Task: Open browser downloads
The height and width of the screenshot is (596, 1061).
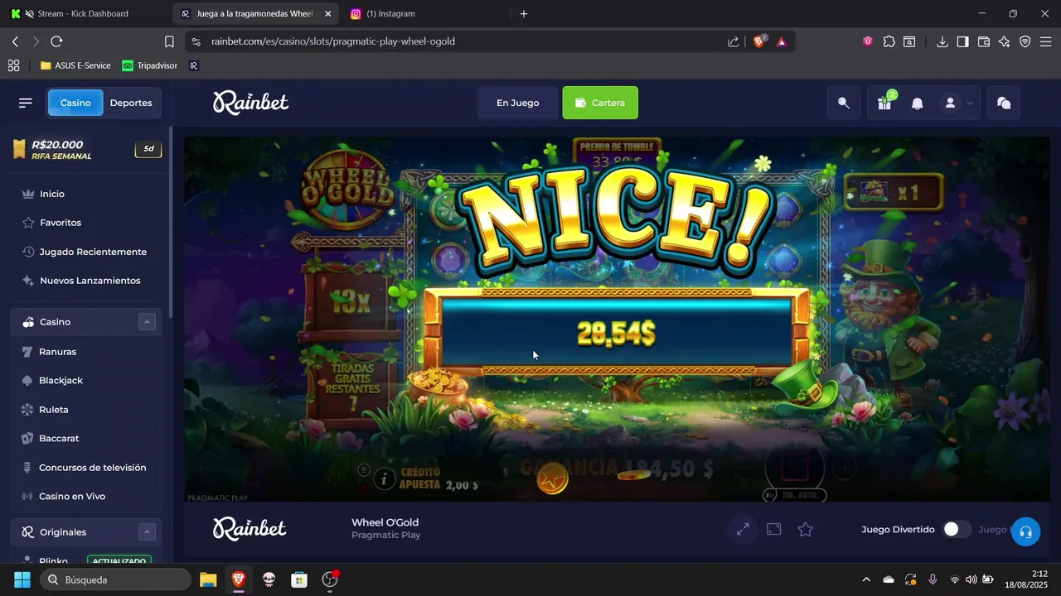Action: [x=942, y=41]
